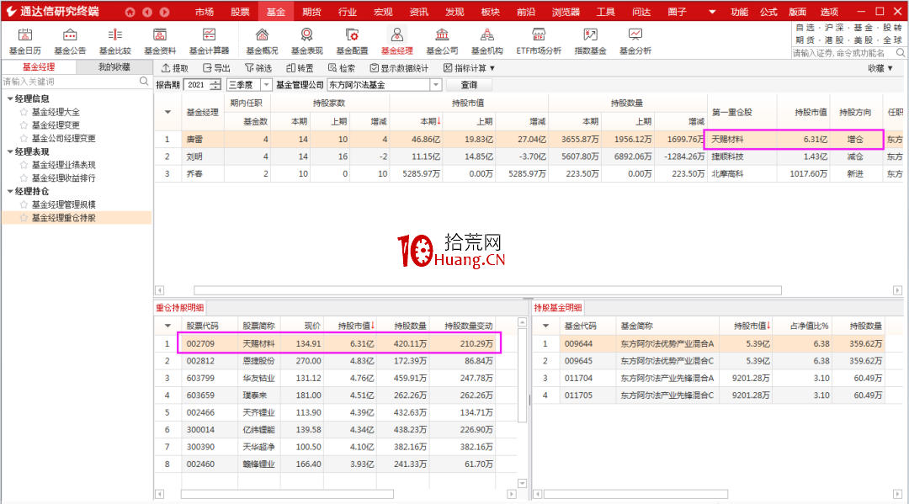Click the search icon in command input box
This screenshot has height=504, width=909.
coord(901,53)
